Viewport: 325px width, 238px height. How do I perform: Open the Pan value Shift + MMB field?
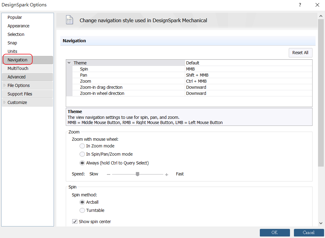(x=249, y=75)
